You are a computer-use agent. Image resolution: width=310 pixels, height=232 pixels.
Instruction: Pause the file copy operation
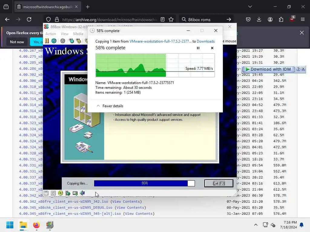point(198,48)
